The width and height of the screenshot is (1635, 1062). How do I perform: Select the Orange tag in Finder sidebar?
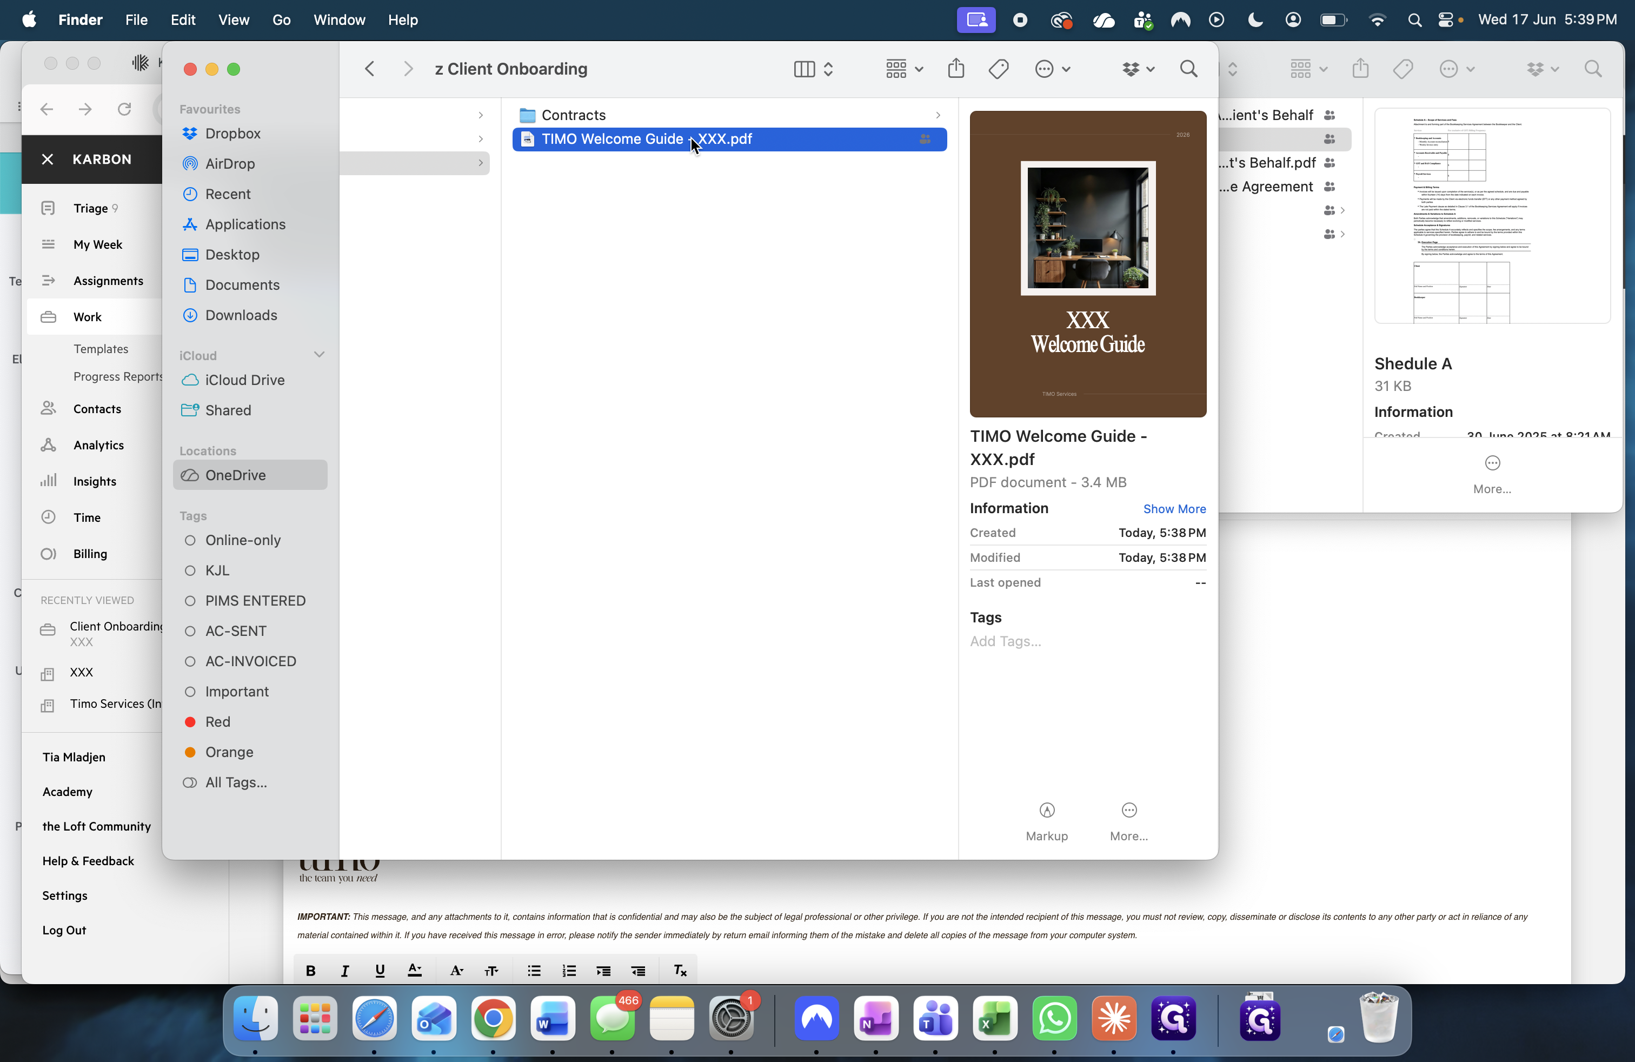click(x=229, y=752)
